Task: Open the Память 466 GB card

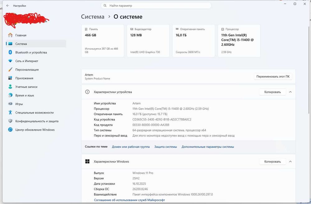Action: pos(103,41)
